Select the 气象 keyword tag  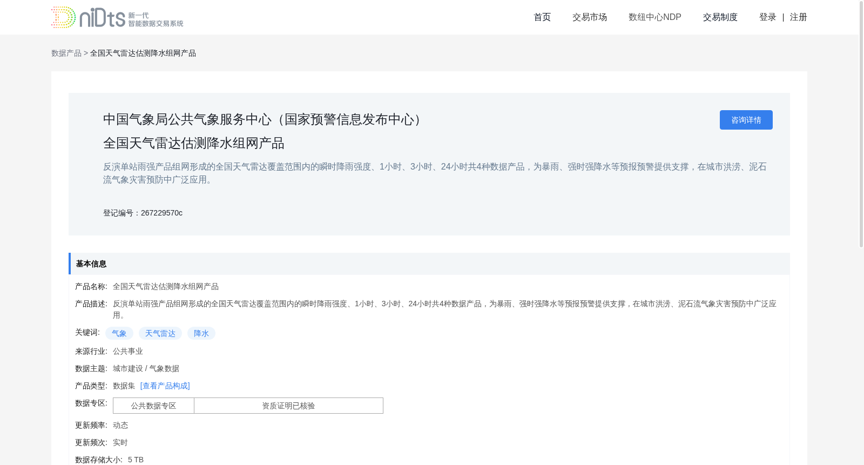(119, 333)
